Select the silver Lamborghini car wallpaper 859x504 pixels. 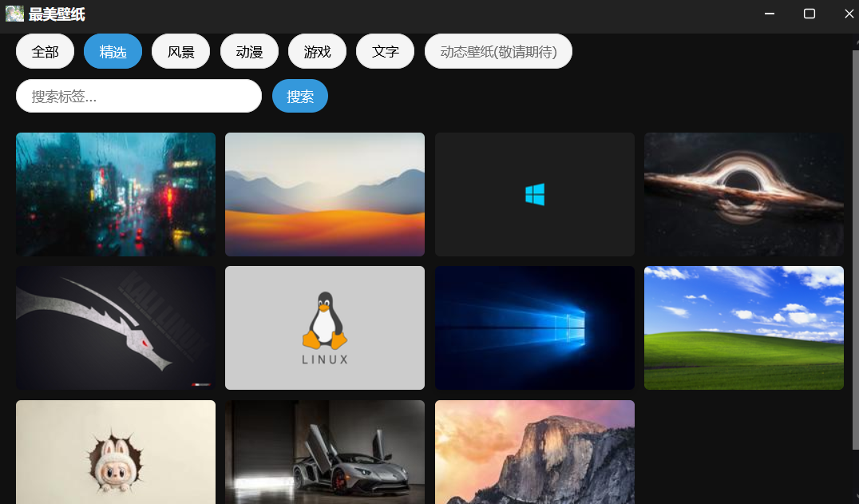click(x=325, y=452)
